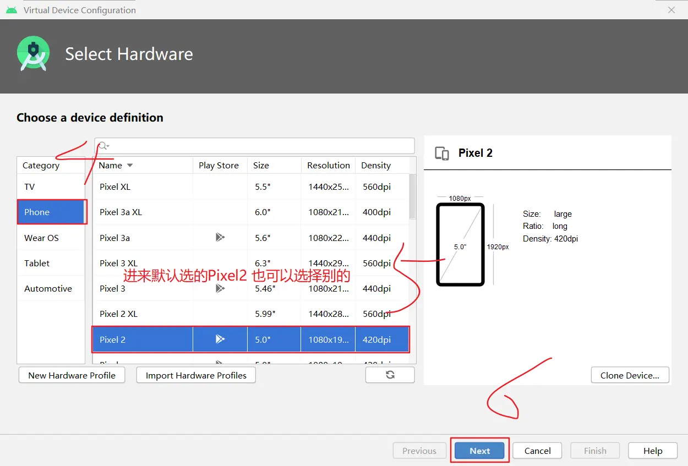Sort the table by the Name column arrow
The image size is (688, 466).
[x=130, y=165]
